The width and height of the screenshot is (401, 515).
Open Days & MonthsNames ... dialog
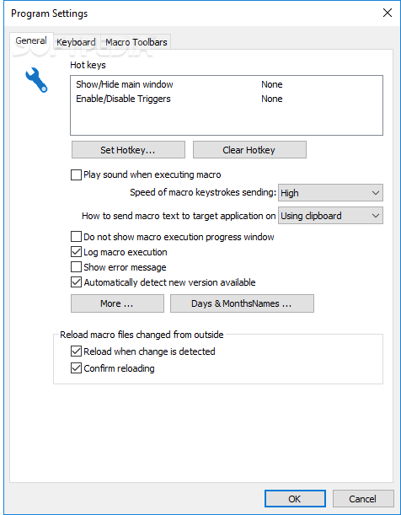(242, 303)
